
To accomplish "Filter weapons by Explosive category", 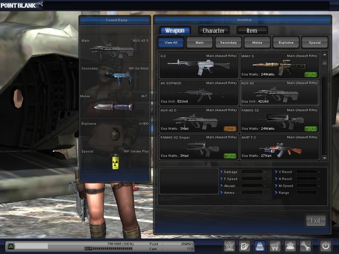I will coord(286,42).
